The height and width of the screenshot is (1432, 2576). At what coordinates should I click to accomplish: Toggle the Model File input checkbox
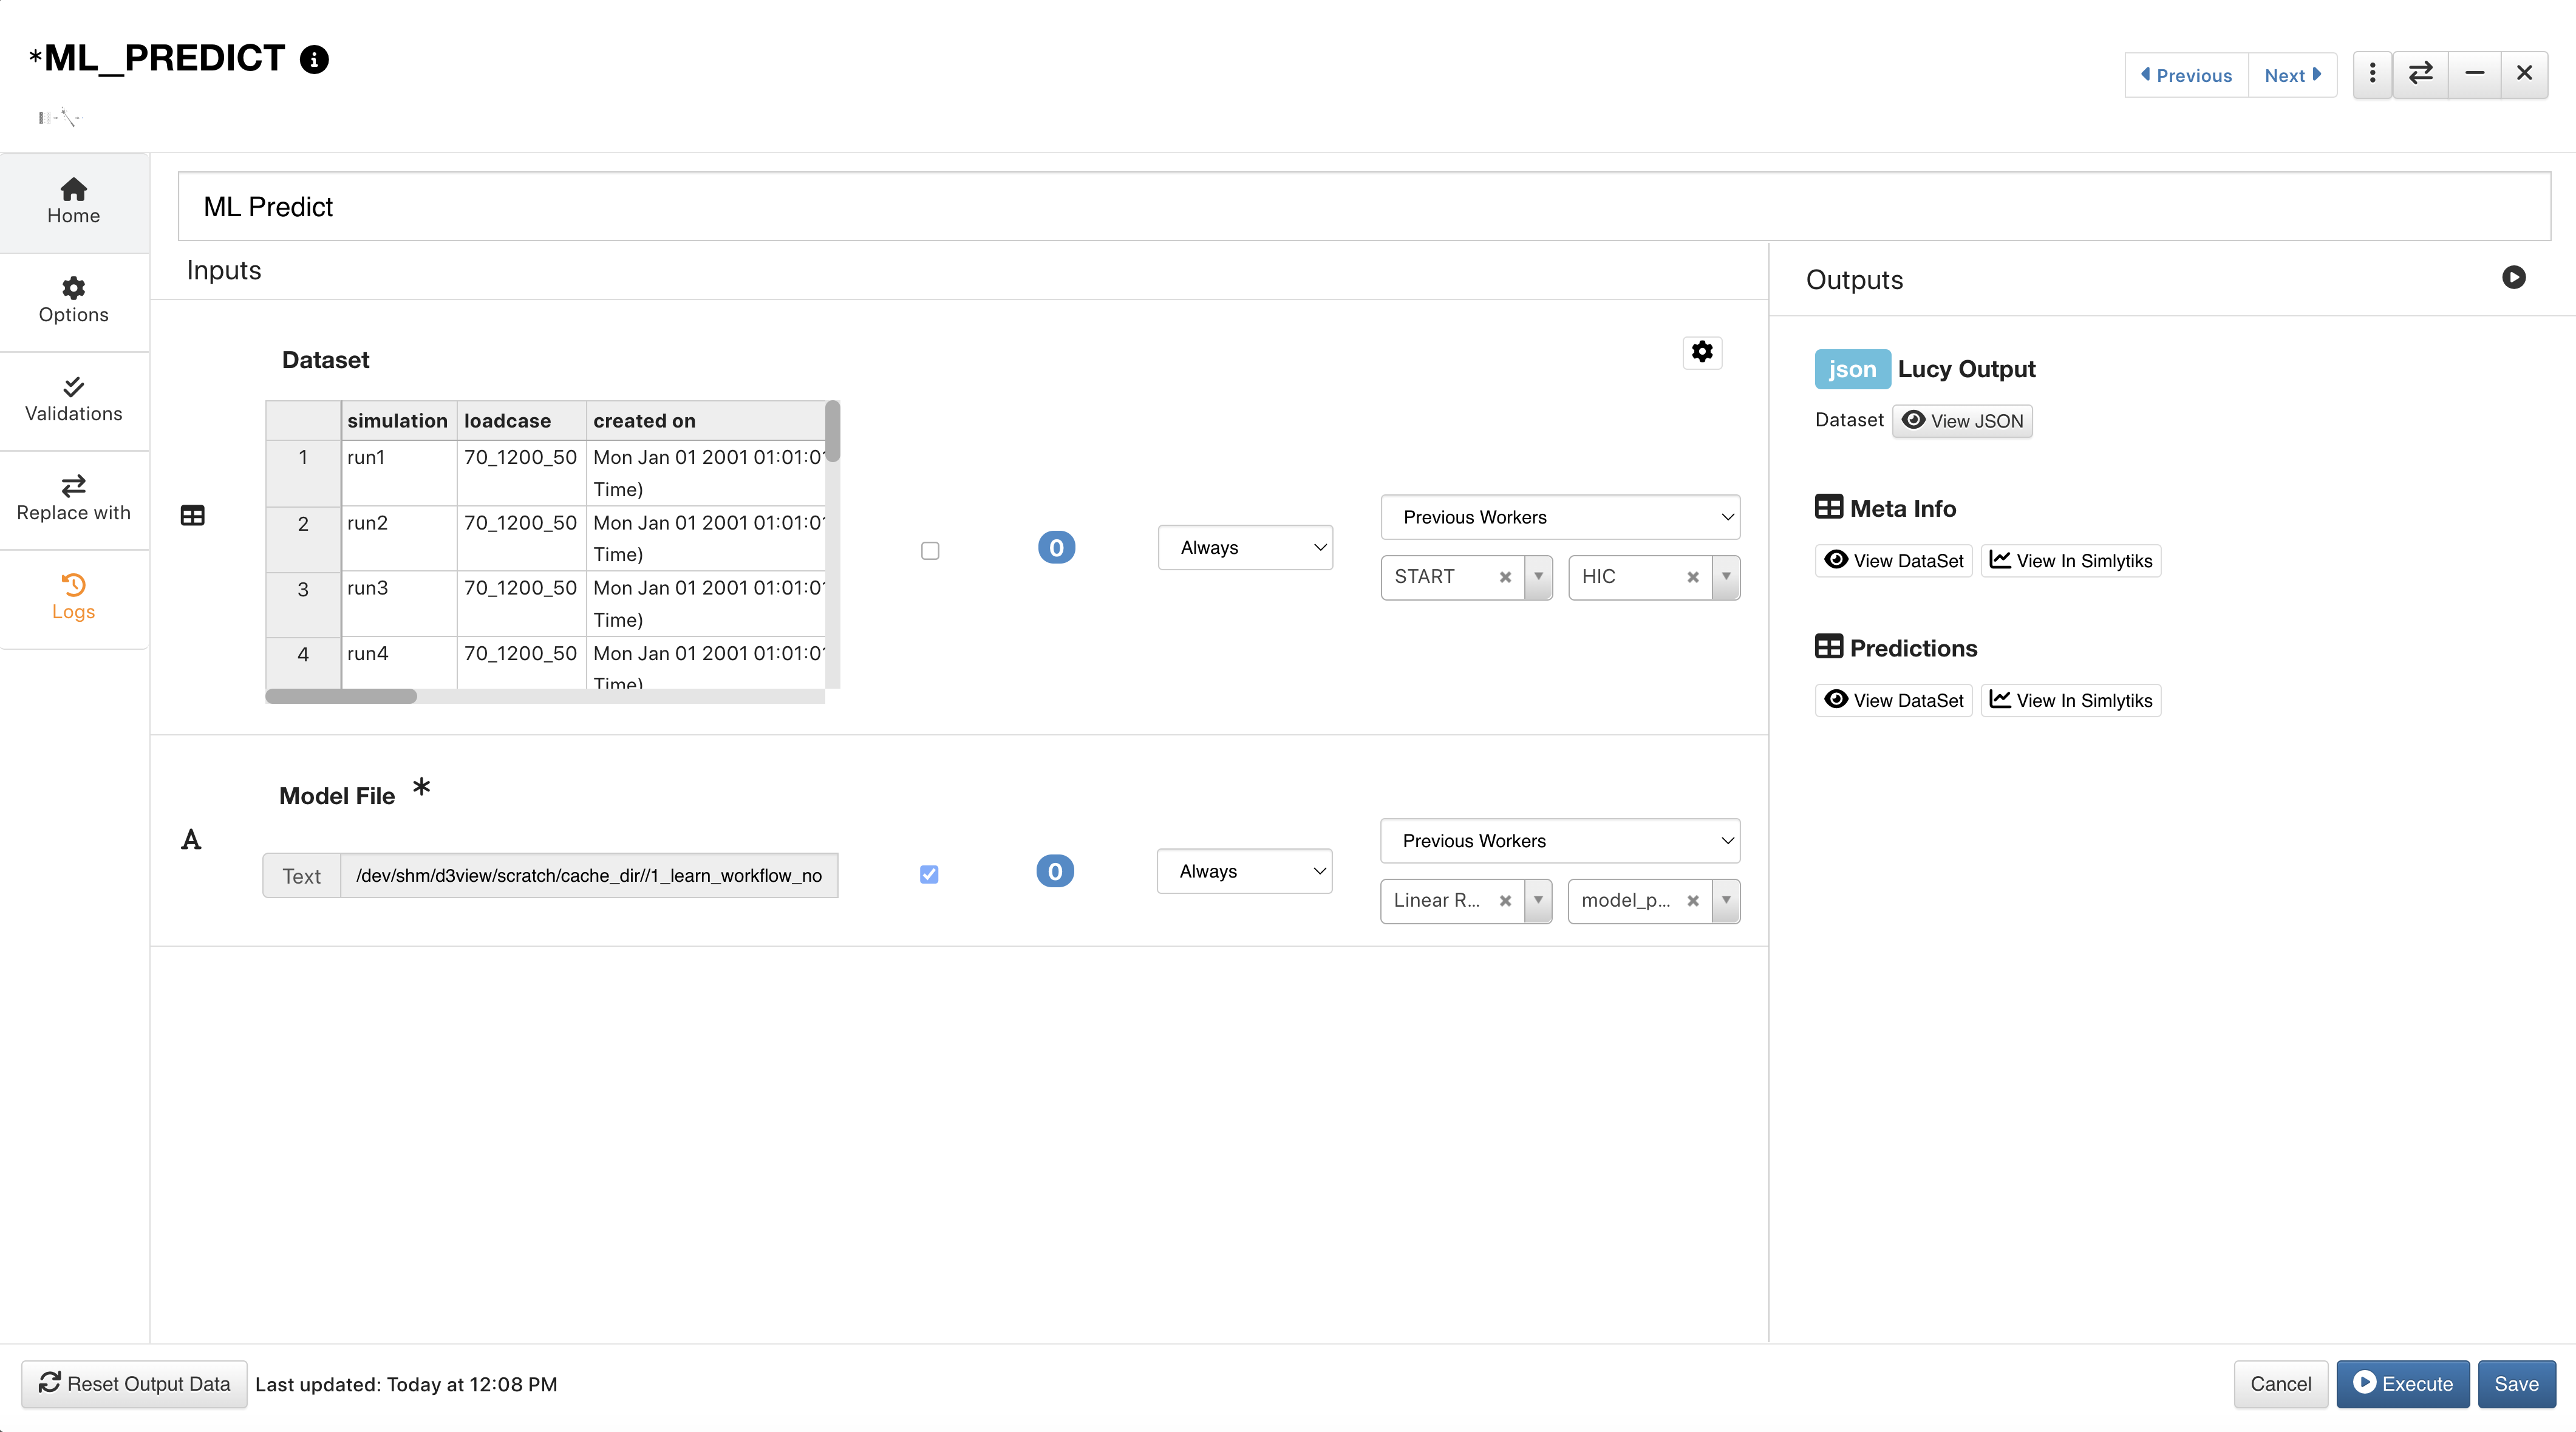pyautogui.click(x=929, y=875)
